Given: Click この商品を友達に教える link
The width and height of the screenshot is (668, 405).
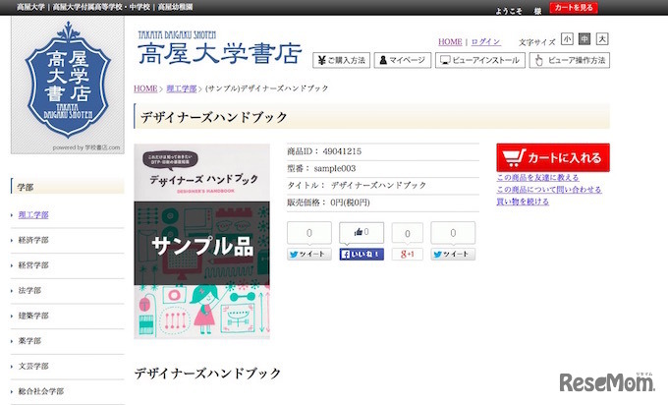Looking at the screenshot, I should click(537, 177).
